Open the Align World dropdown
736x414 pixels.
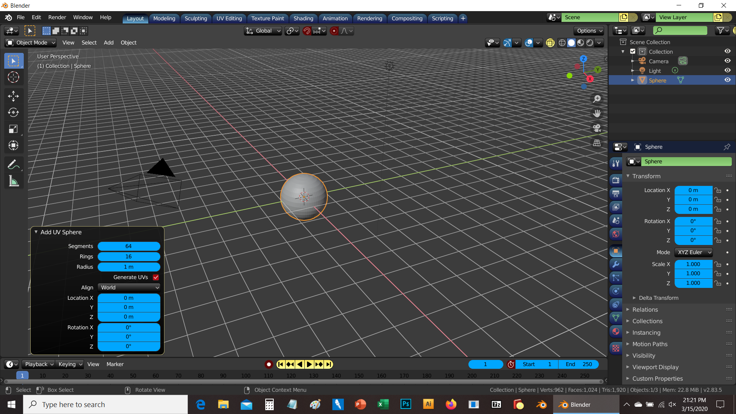coord(129,287)
